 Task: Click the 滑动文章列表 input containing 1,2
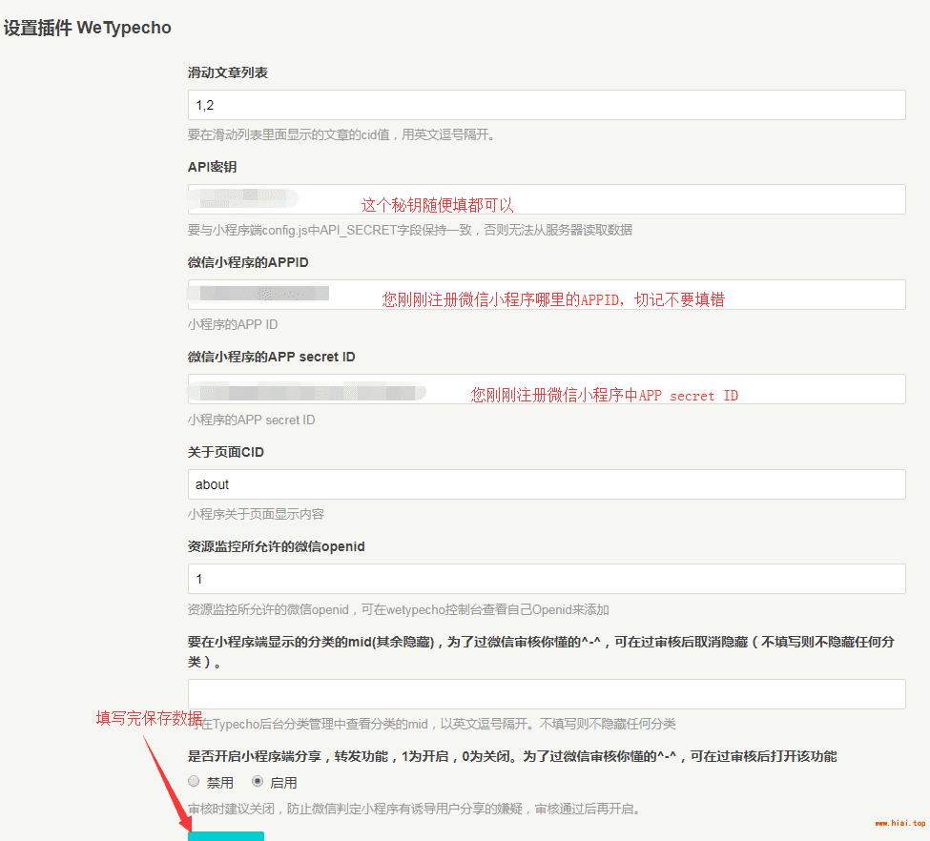(546, 105)
